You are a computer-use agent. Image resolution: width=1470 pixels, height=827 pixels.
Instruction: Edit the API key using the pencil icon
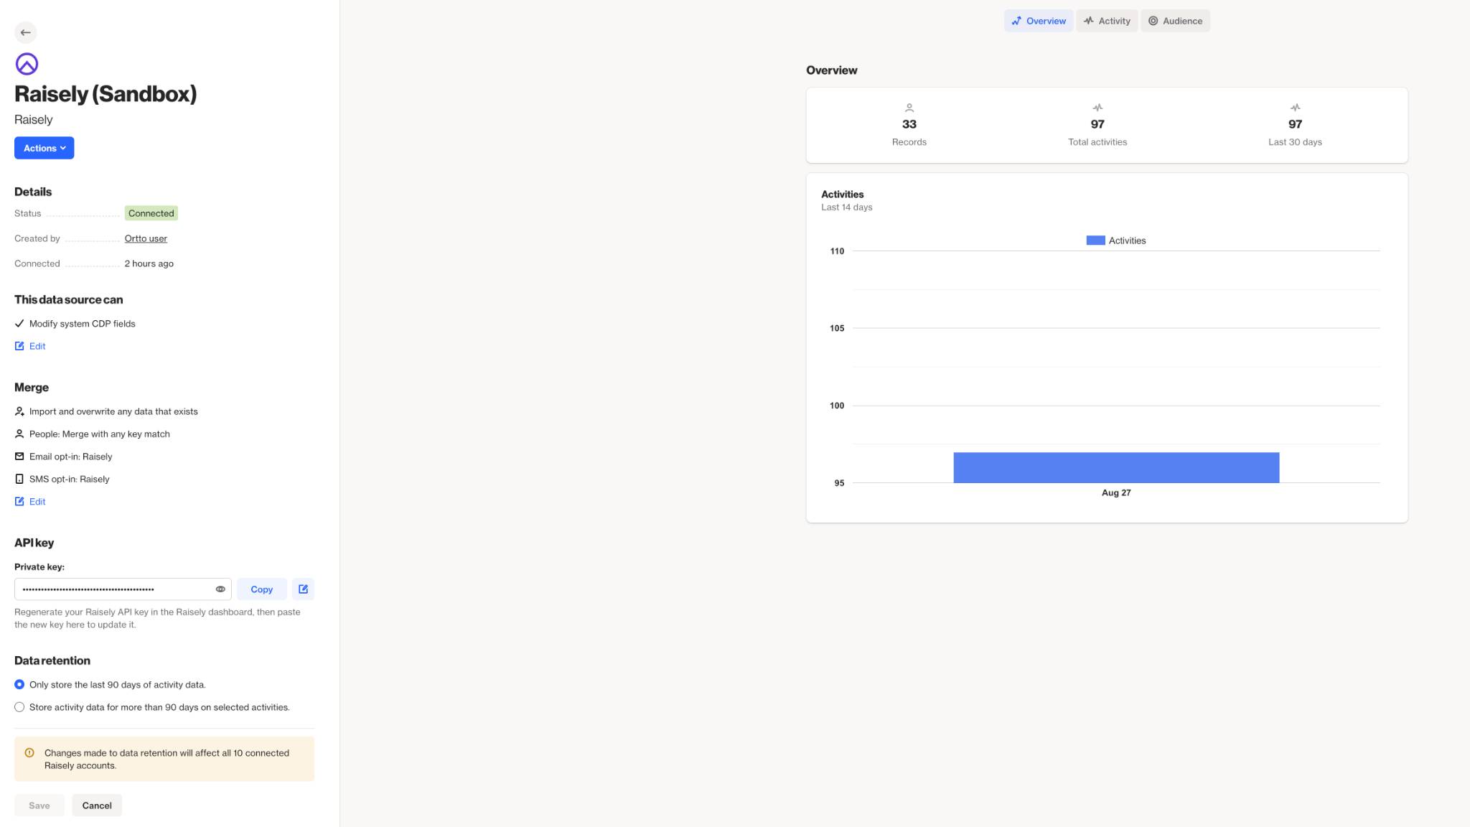point(303,589)
